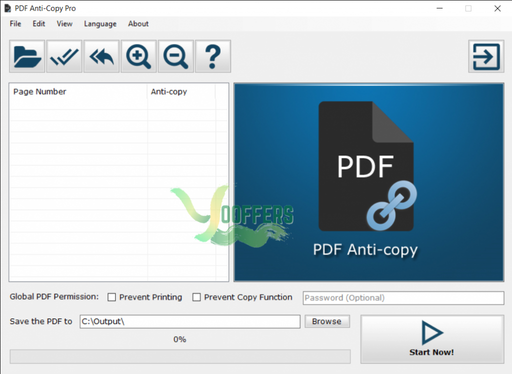Select all pages with the double-checkmark icon

pos(64,56)
